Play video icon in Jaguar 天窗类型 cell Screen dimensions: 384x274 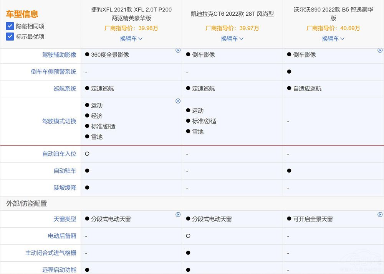click(178, 215)
